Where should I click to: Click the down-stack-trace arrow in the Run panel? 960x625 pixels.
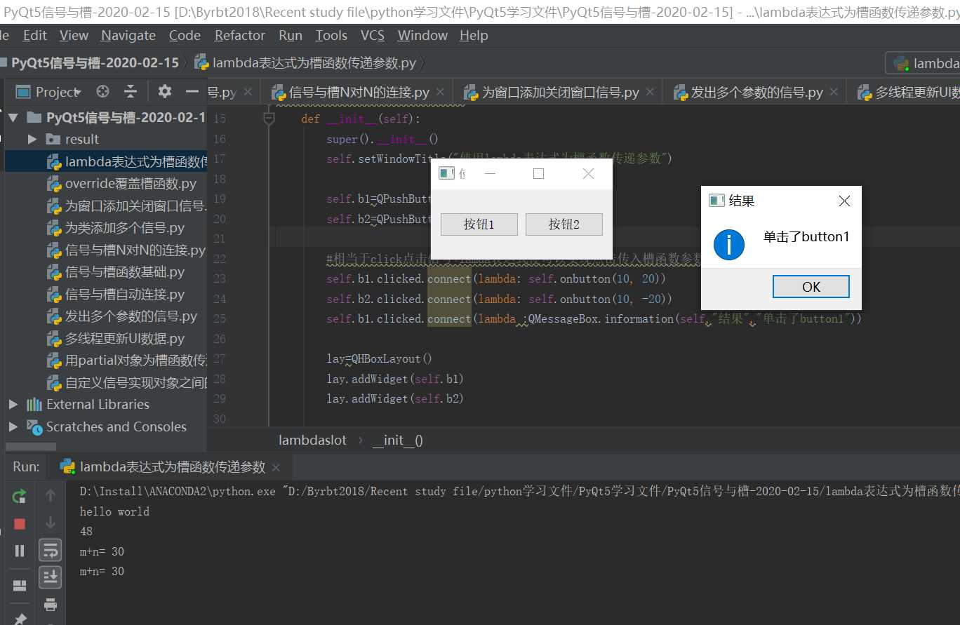(x=51, y=523)
